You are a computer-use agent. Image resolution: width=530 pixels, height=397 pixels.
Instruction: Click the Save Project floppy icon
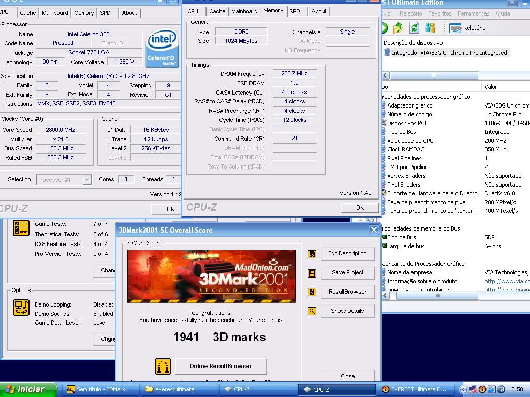312,273
